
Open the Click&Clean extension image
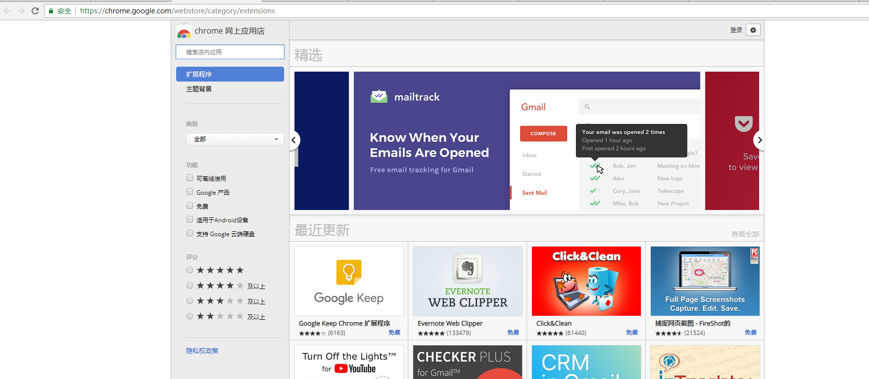(x=586, y=281)
